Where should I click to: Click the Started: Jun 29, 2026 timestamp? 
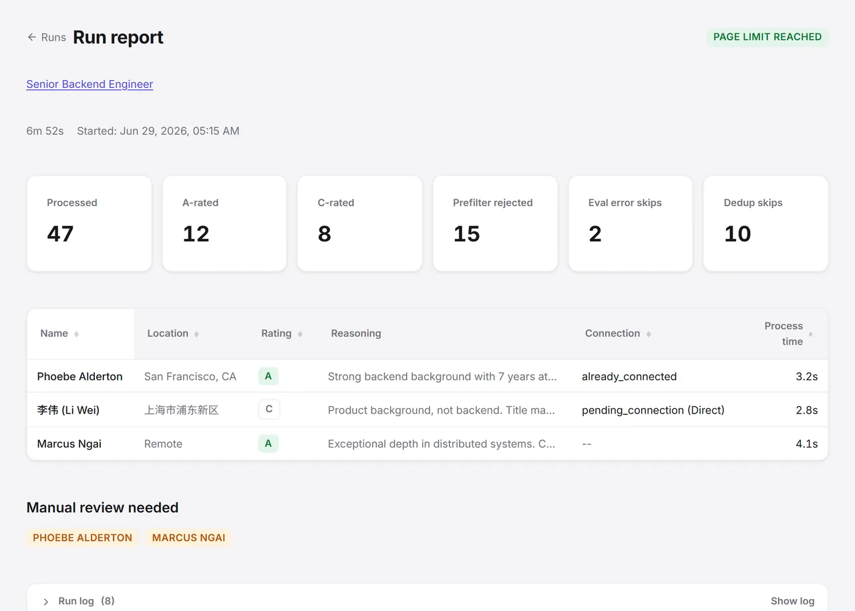158,131
